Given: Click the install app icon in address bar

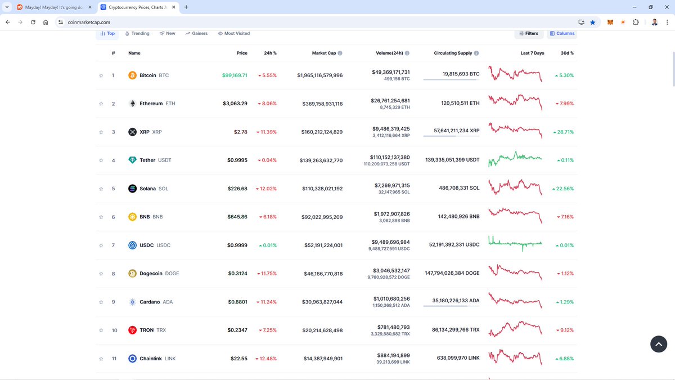Looking at the screenshot, I should (x=582, y=22).
